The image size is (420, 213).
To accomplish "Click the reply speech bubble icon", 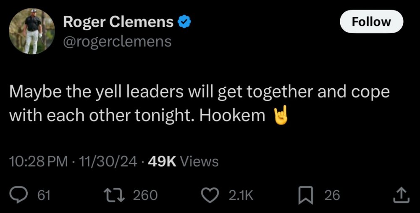I will (x=19, y=195).
